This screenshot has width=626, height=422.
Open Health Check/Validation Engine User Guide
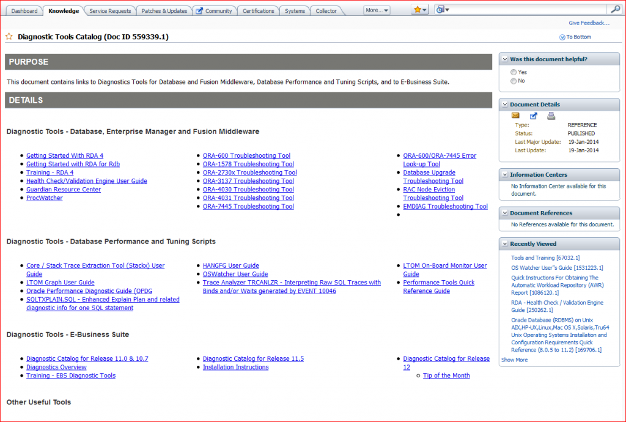click(x=87, y=181)
